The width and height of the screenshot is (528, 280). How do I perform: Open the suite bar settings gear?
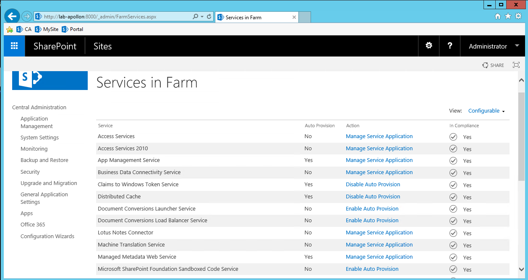click(429, 46)
